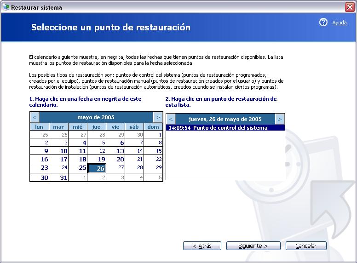The width and height of the screenshot is (357, 263).
Task: Select bold date 19 in calendar
Action: coord(97,159)
